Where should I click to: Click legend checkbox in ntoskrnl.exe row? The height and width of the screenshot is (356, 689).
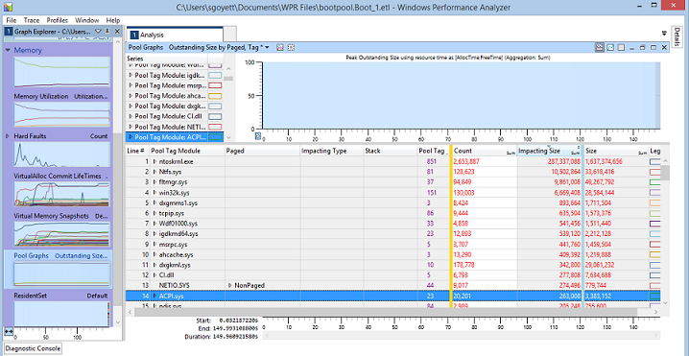[655, 161]
